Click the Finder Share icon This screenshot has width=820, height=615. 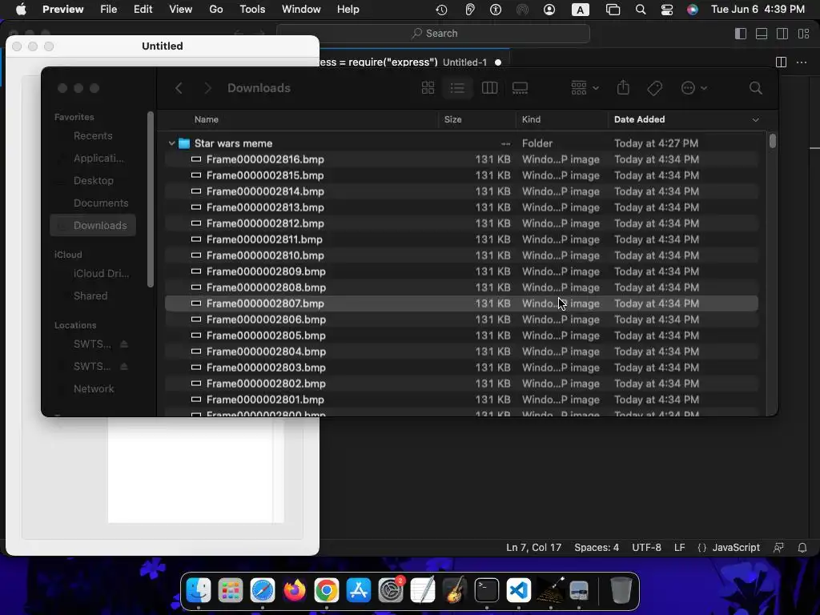[x=623, y=88]
